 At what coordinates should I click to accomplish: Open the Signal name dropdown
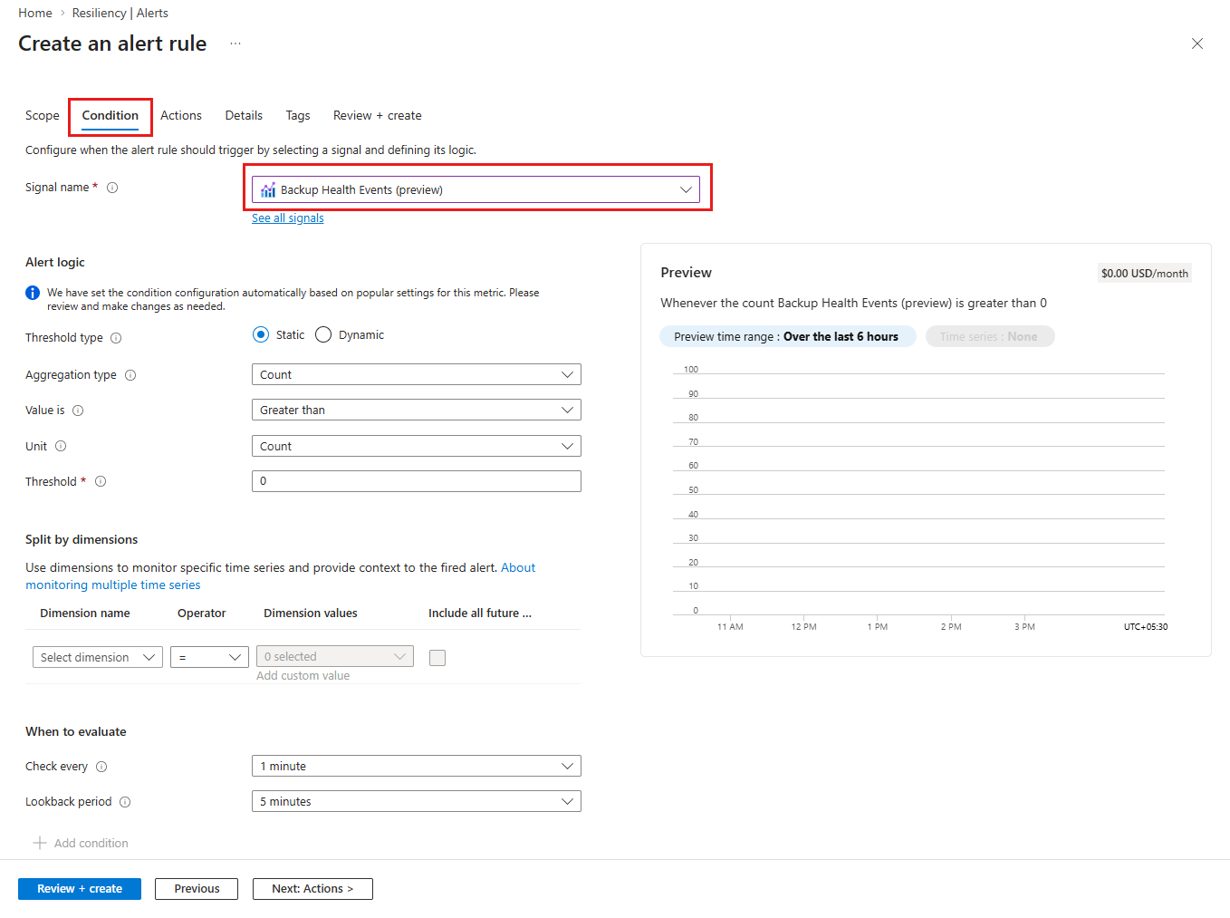pyautogui.click(x=476, y=189)
